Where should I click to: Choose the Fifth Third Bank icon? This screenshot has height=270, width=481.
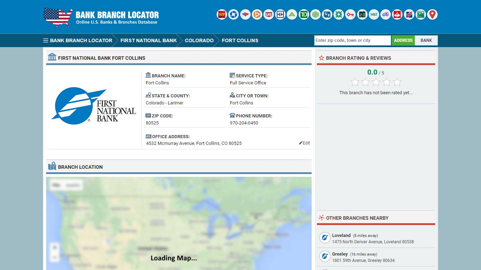pyautogui.click(x=327, y=14)
